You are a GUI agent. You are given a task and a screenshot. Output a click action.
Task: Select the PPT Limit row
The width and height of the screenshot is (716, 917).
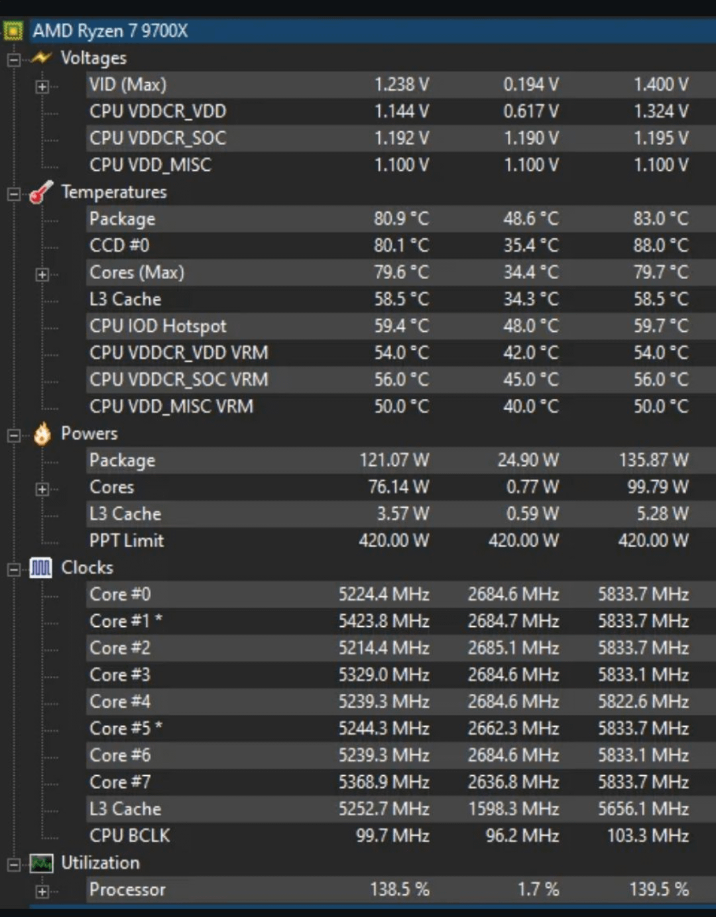401,541
